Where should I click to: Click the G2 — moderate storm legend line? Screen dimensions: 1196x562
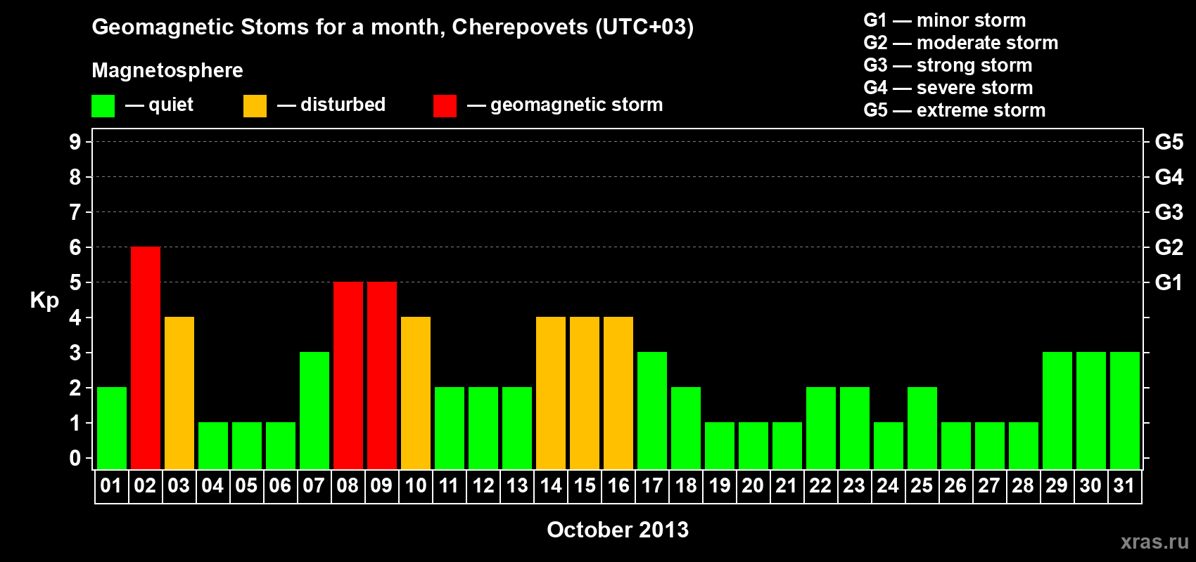pyautogui.click(x=961, y=43)
